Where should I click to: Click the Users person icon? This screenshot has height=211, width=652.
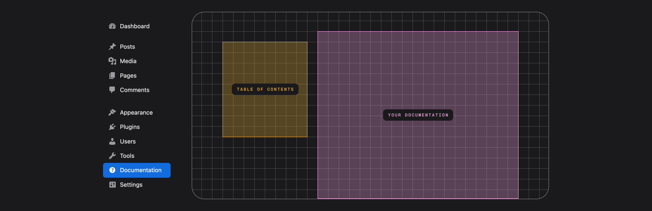[112, 141]
